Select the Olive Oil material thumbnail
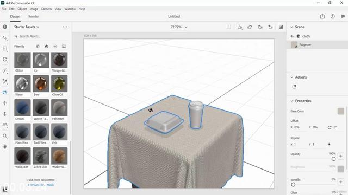The height and width of the screenshot is (195, 348). pos(59,84)
